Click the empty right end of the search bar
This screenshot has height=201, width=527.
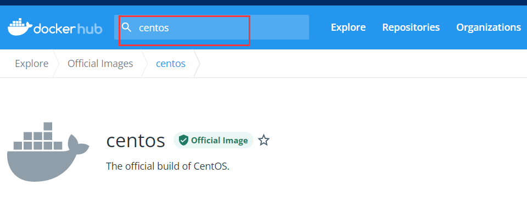pos(279,27)
